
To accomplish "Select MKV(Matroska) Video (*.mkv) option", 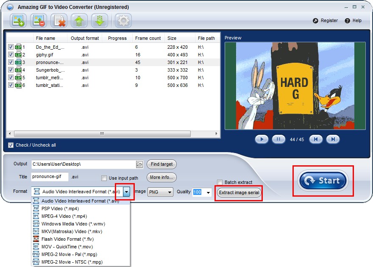I will (x=81, y=231).
